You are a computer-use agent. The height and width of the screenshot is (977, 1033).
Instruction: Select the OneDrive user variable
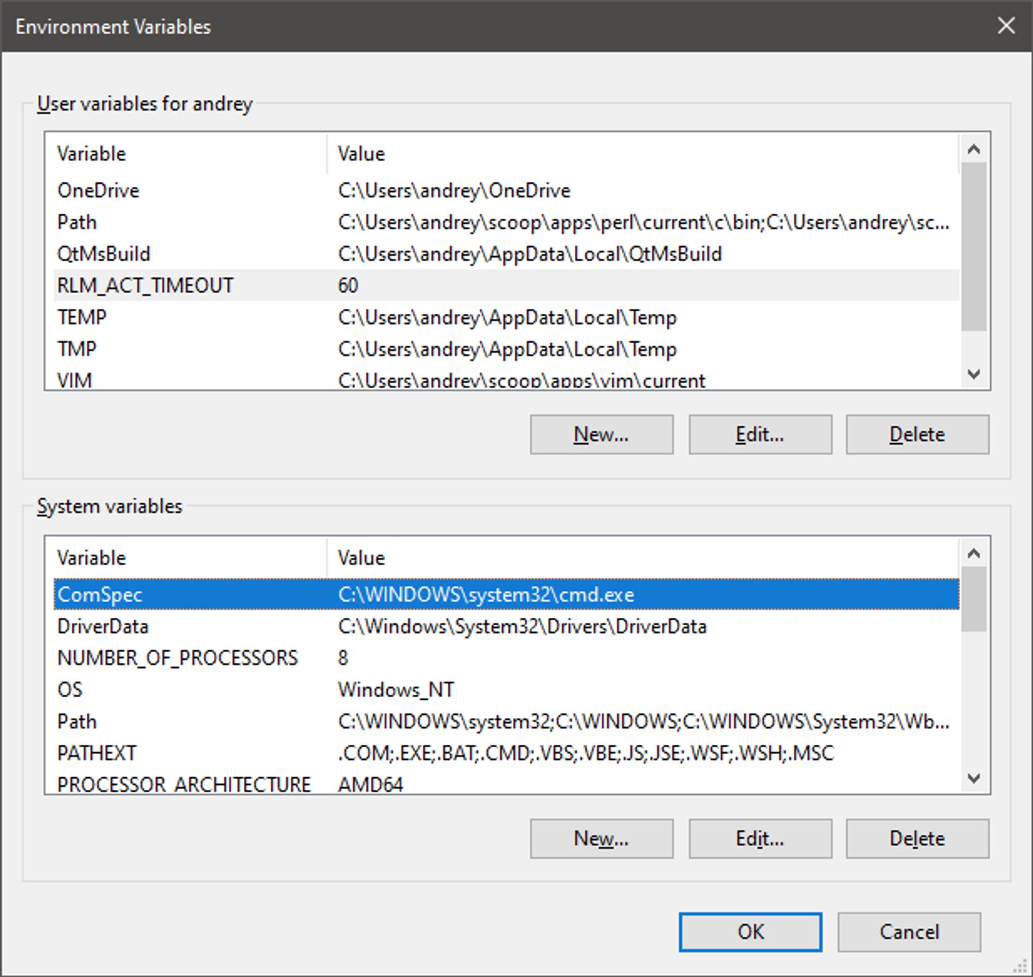506,190
